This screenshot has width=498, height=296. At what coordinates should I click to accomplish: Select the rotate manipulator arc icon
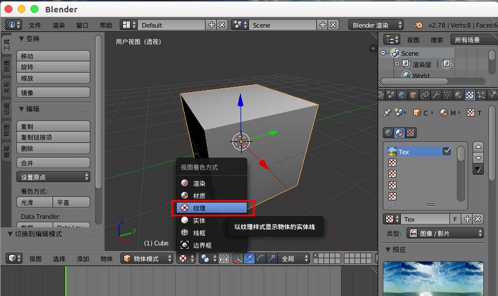(x=260, y=259)
